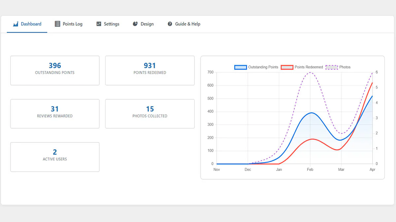Image resolution: width=396 pixels, height=222 pixels.
Task: Switch to the Dashboard tab
Action: click(x=27, y=24)
